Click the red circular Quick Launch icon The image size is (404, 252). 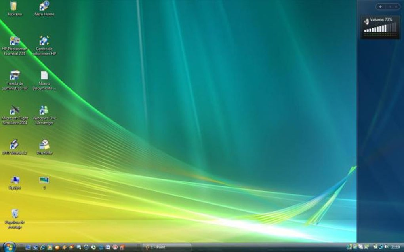point(115,247)
